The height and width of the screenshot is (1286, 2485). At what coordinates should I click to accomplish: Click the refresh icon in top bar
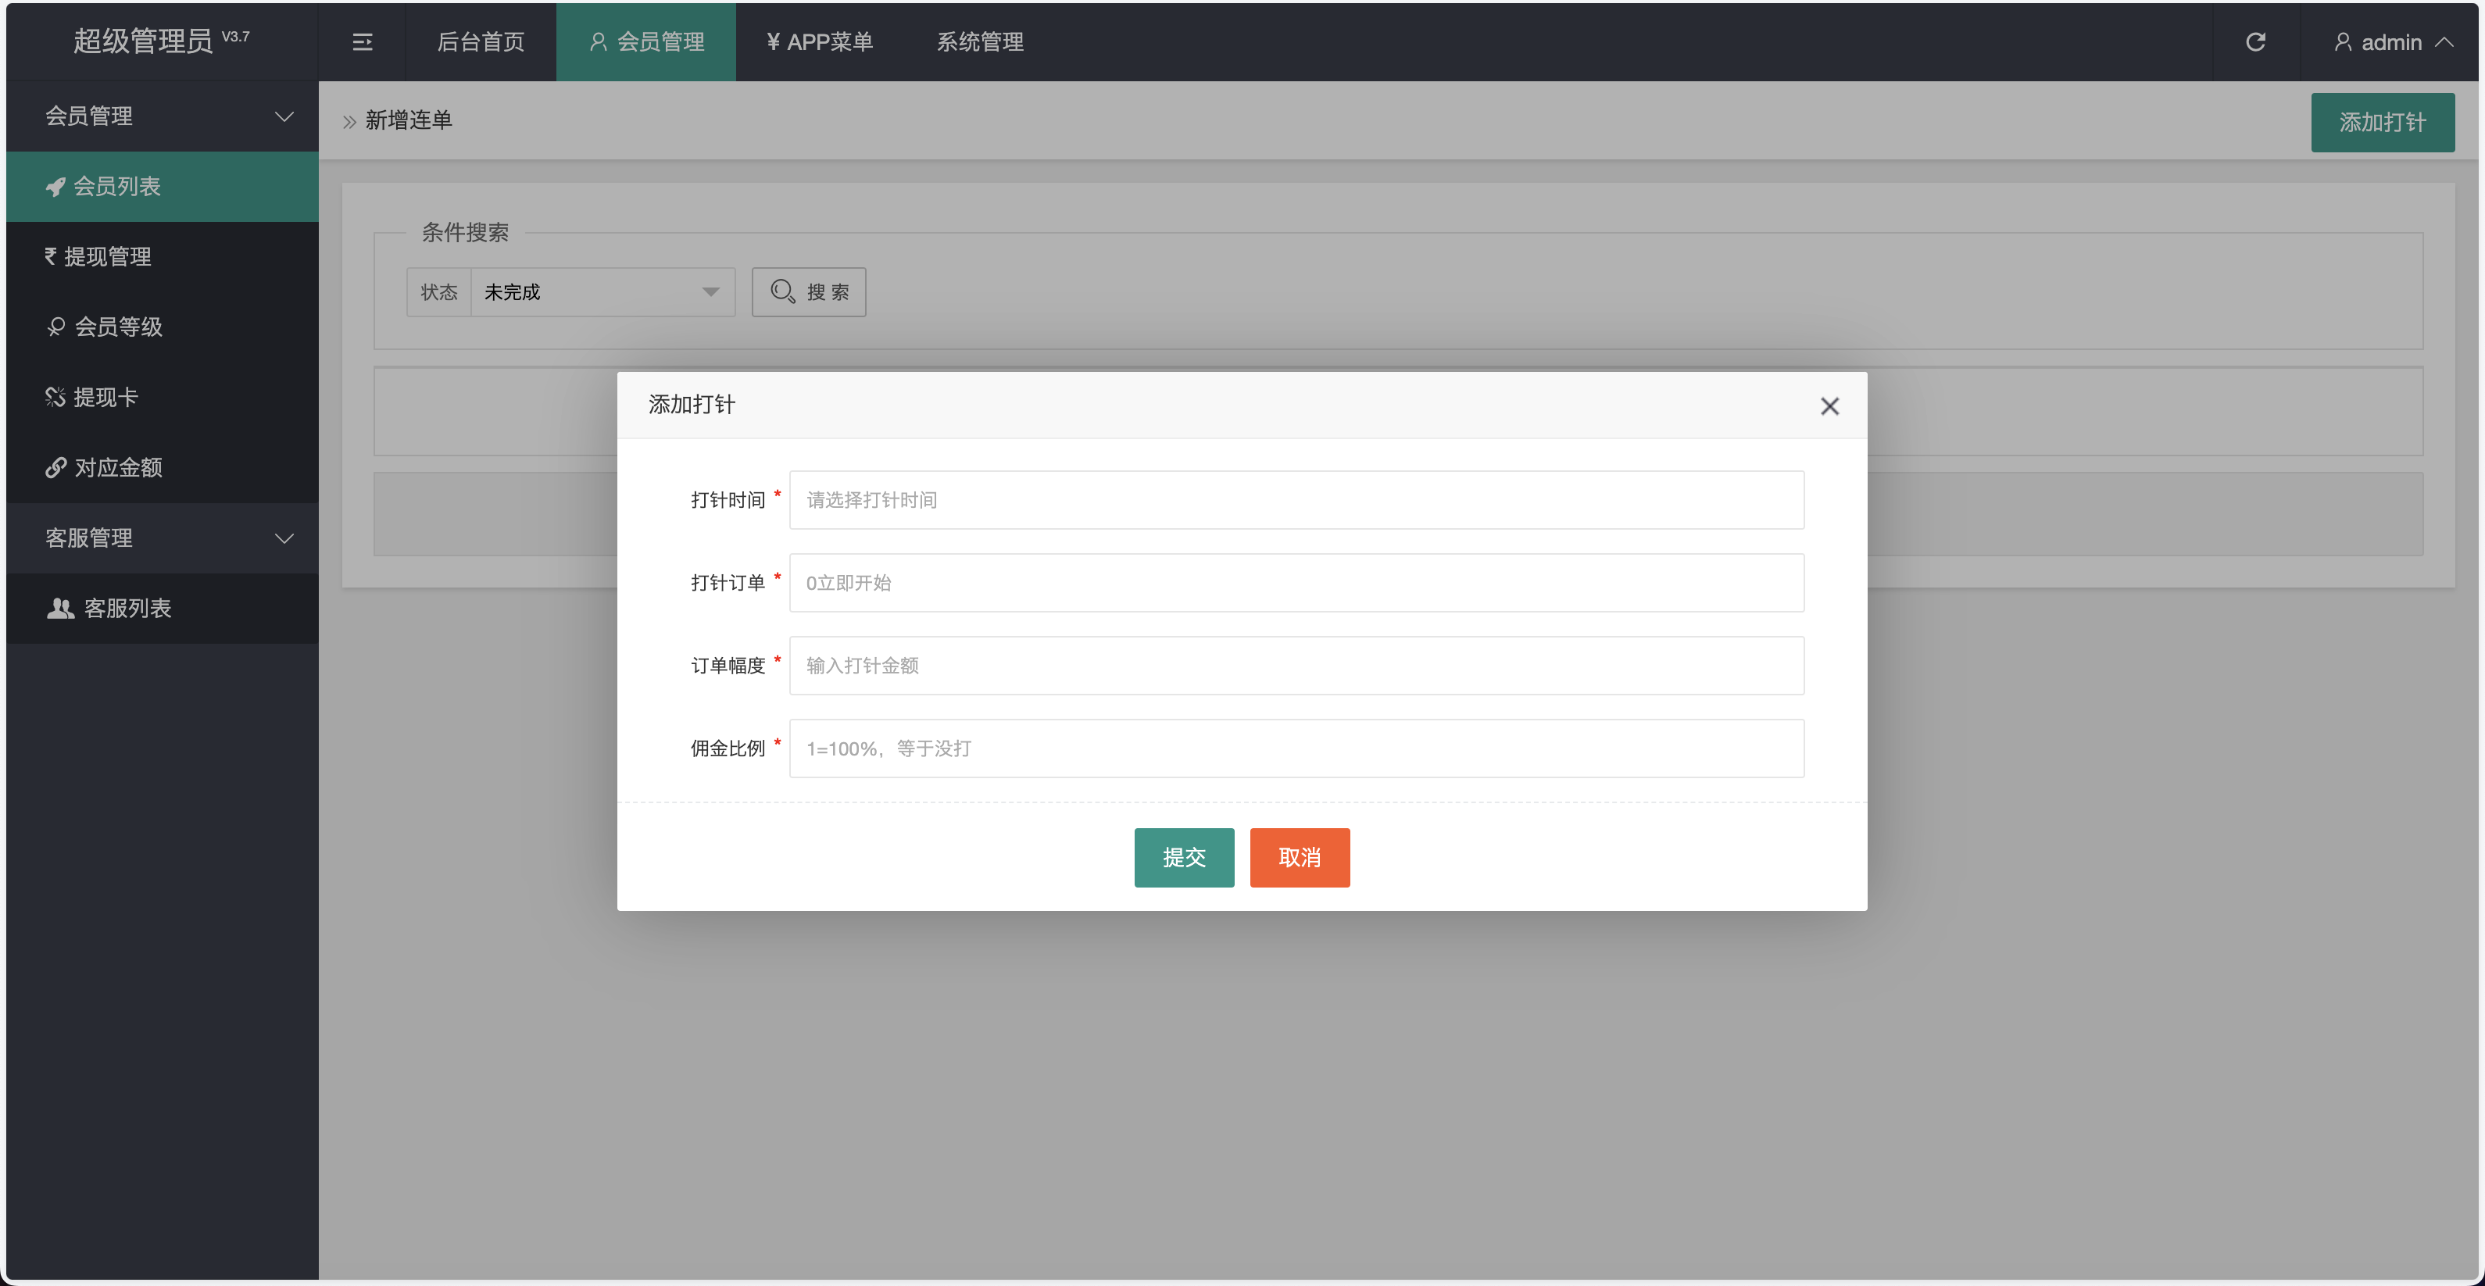tap(2256, 41)
